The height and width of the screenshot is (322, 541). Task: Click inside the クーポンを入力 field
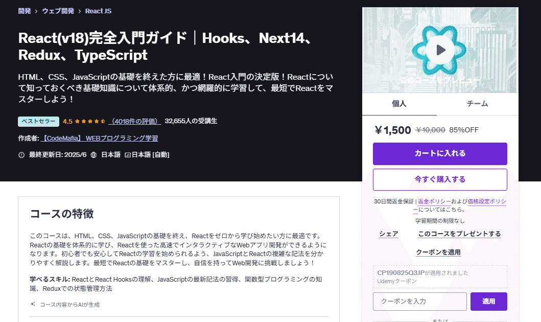coord(419,302)
